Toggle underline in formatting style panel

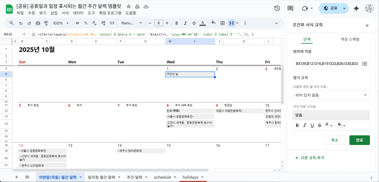coord(312,125)
